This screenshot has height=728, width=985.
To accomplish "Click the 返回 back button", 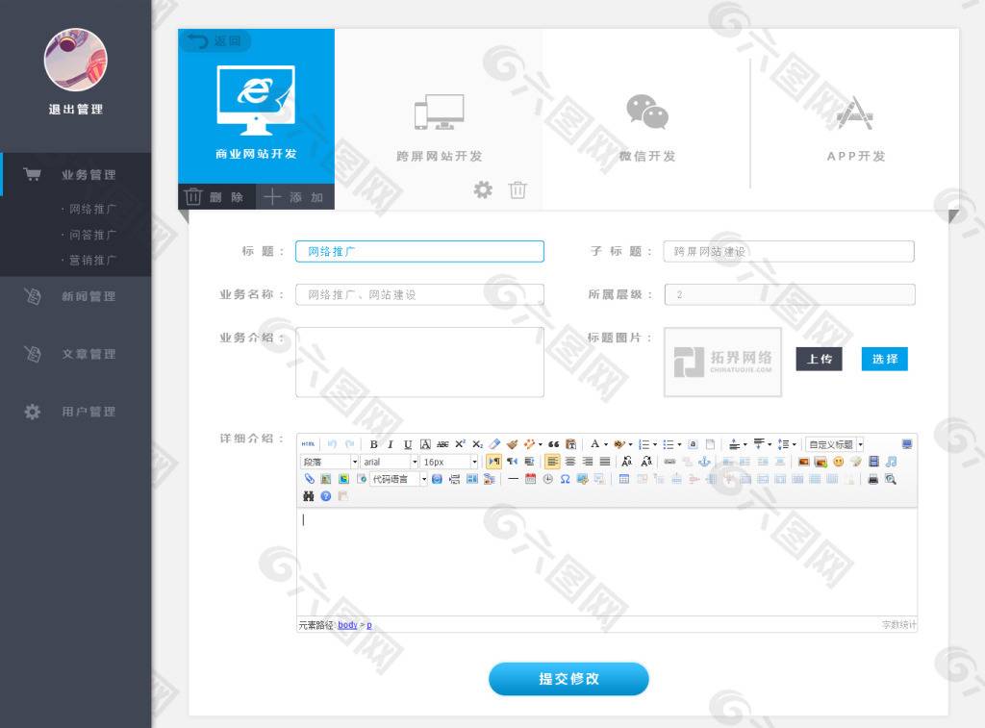I will point(215,41).
